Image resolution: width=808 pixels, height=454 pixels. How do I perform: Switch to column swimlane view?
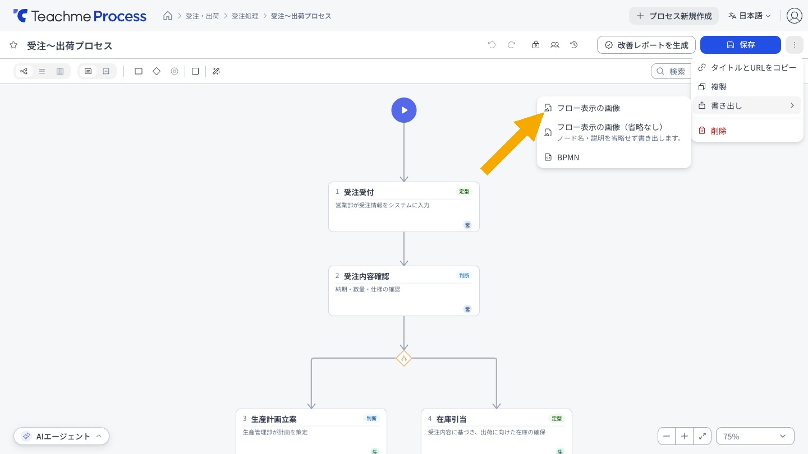pyautogui.click(x=60, y=71)
